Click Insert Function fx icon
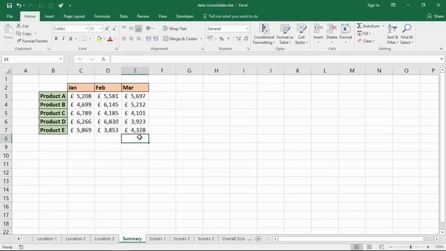This screenshot has width=446, height=251. point(103,59)
